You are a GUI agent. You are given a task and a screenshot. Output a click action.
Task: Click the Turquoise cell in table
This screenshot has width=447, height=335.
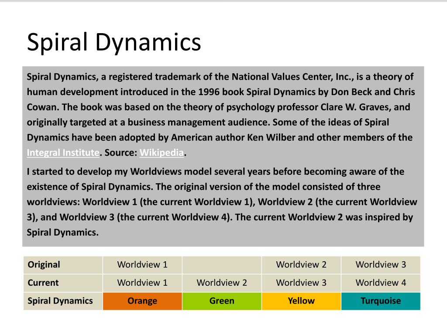tap(381, 301)
